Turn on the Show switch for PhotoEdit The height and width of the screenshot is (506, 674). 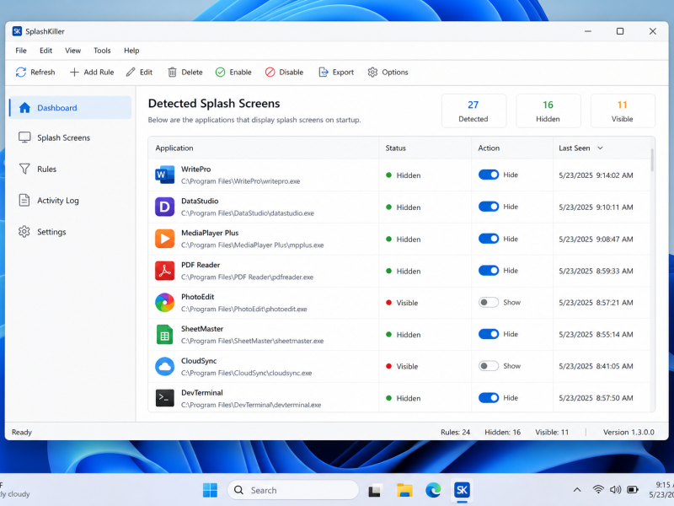click(x=489, y=303)
